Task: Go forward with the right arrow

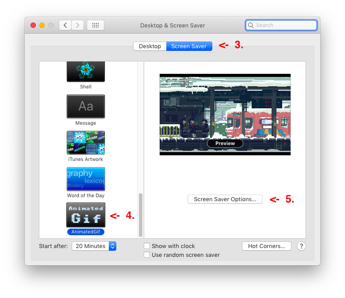Action: point(78,25)
